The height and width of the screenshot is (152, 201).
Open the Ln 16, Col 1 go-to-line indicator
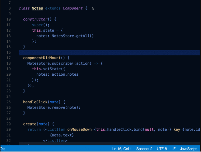122,149
